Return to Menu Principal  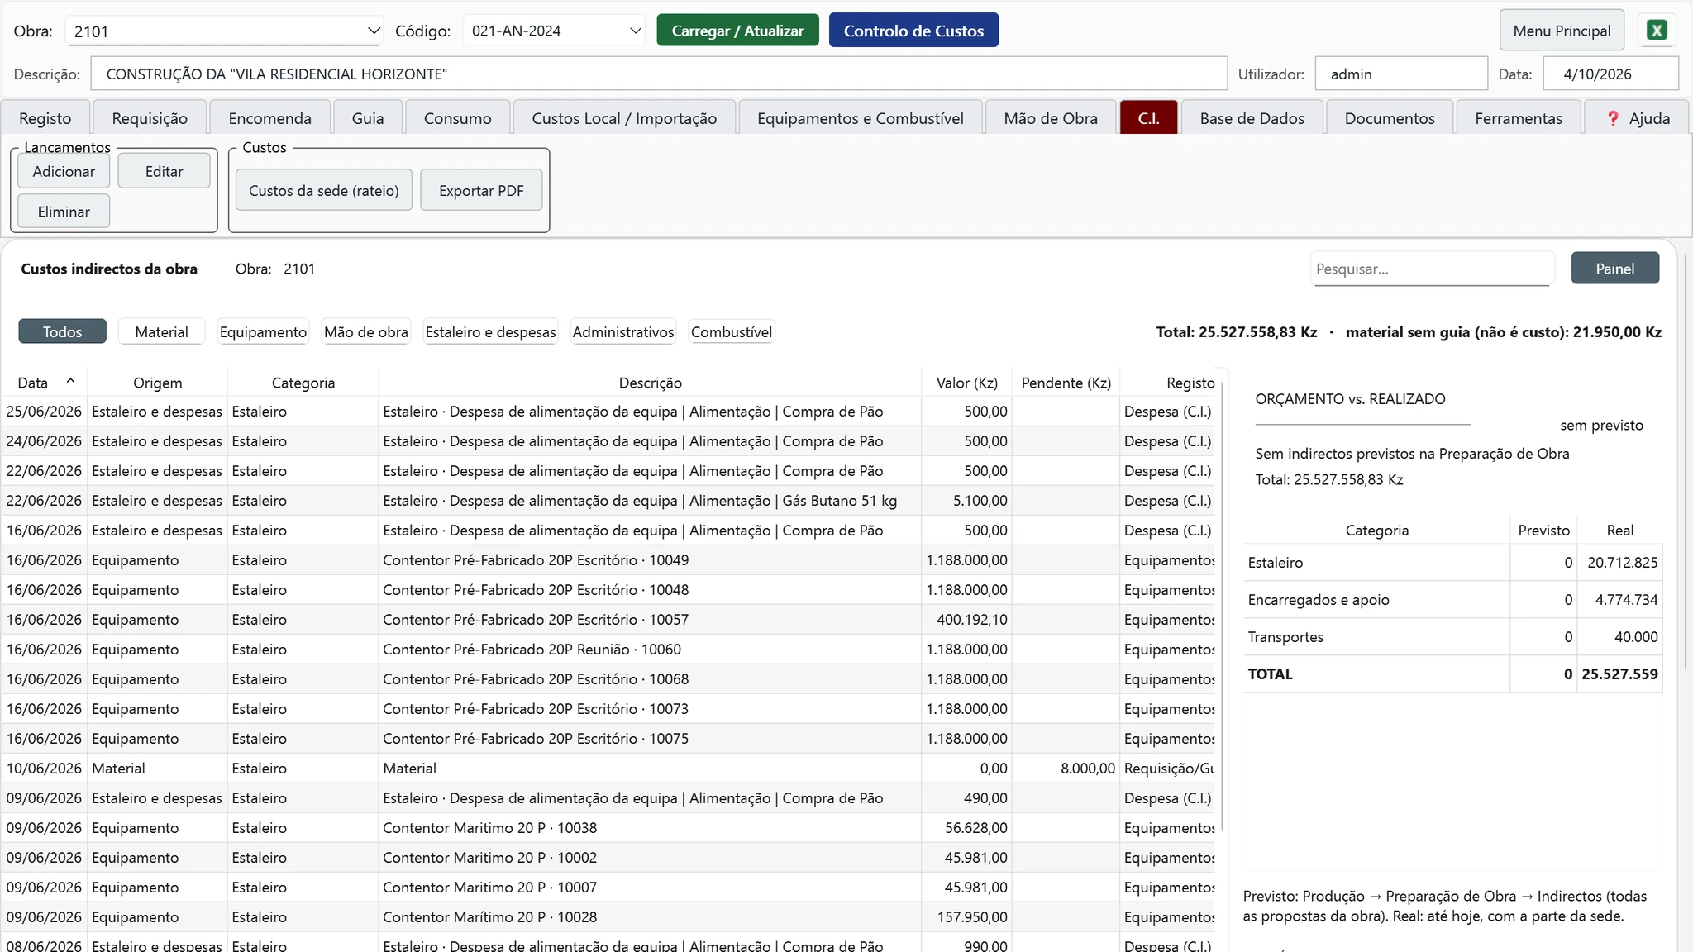click(1562, 31)
